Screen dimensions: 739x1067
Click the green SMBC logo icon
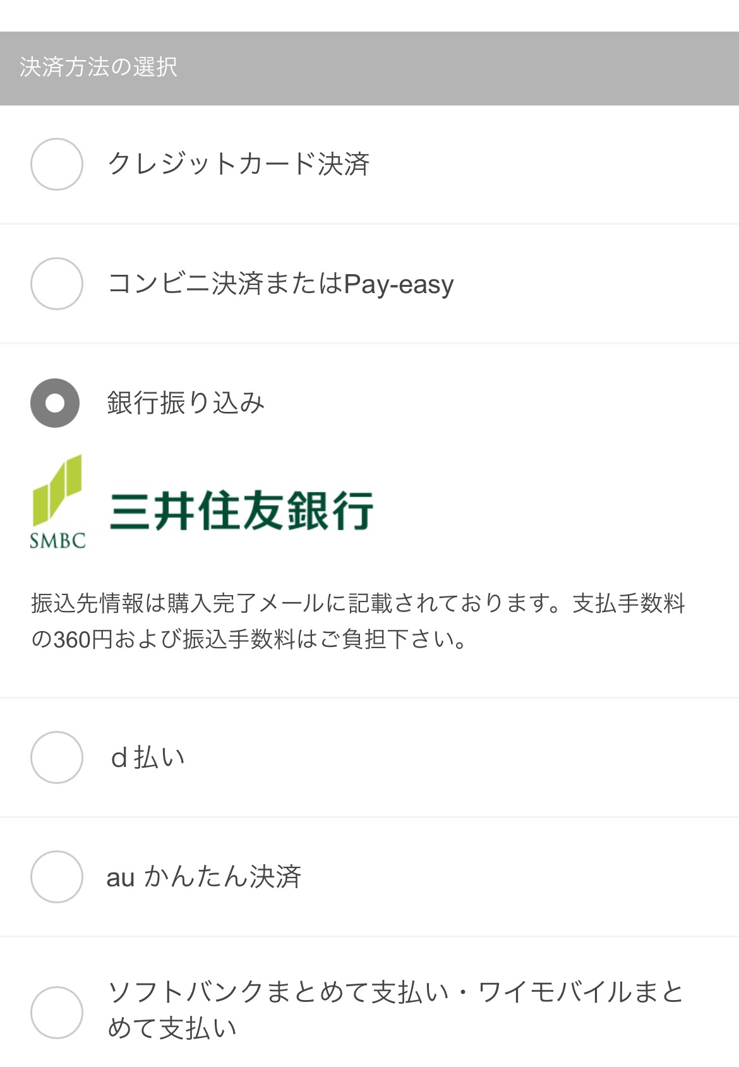click(x=57, y=490)
